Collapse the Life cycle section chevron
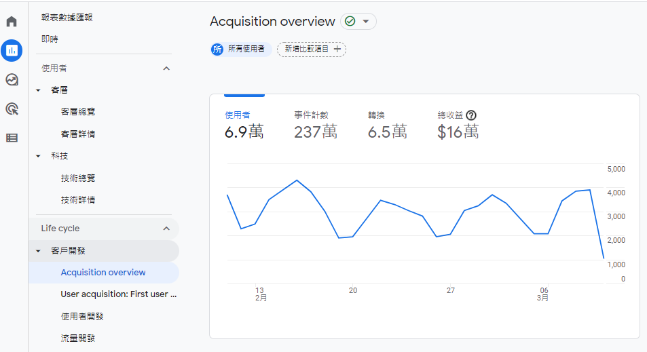 click(x=166, y=229)
